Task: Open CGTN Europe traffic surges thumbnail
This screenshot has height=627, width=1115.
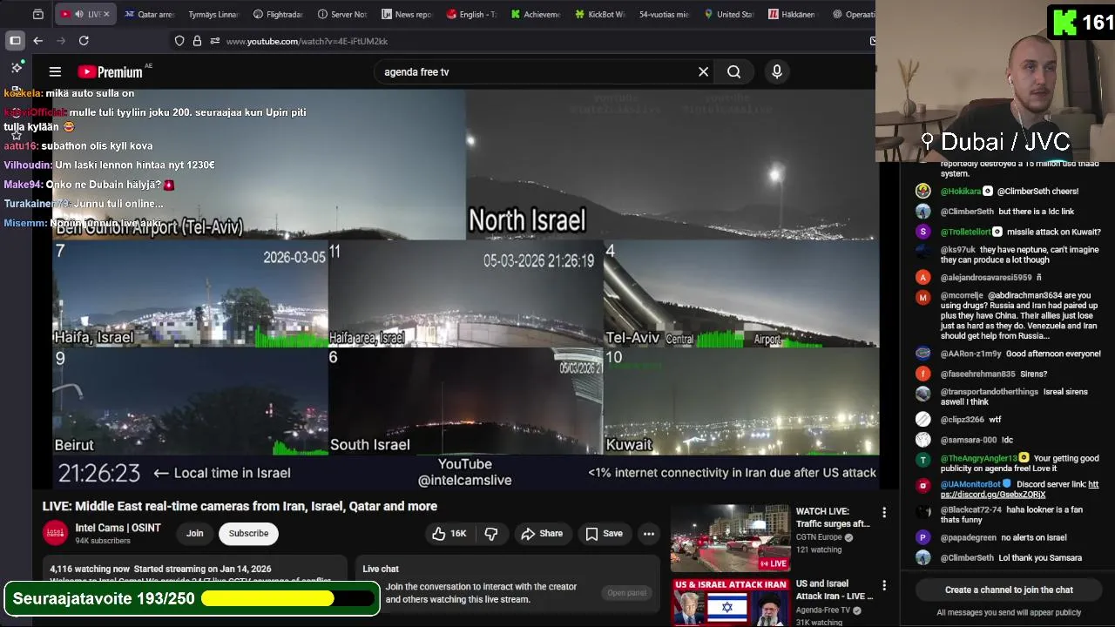Action: coord(730,537)
